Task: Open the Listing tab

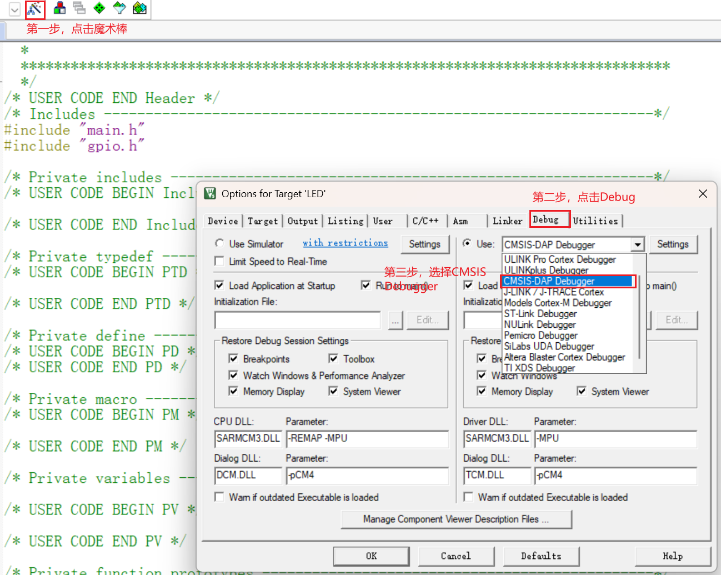Action: tap(346, 221)
